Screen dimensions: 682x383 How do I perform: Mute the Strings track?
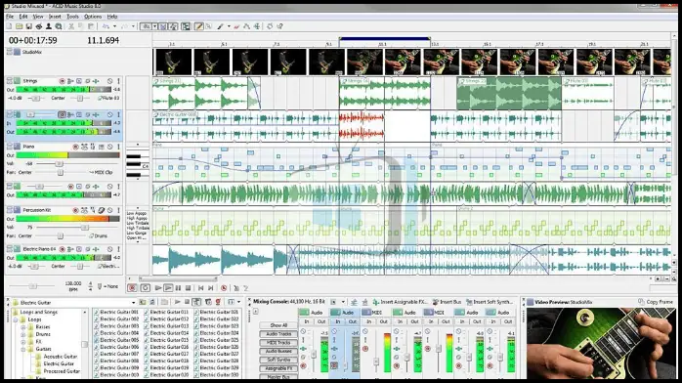110,81
